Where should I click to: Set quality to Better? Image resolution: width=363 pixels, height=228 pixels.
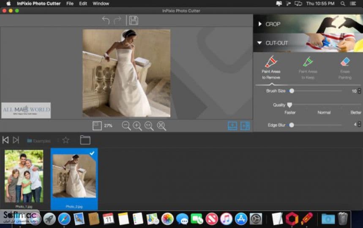(356, 112)
